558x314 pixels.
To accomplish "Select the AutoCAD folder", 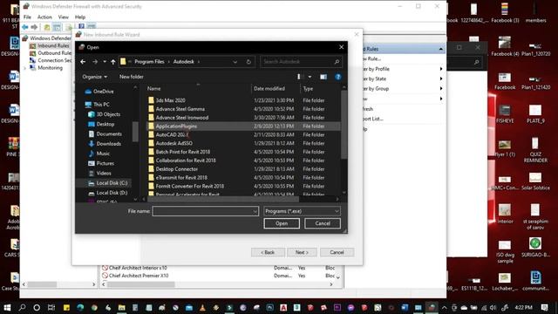I will tap(171, 134).
